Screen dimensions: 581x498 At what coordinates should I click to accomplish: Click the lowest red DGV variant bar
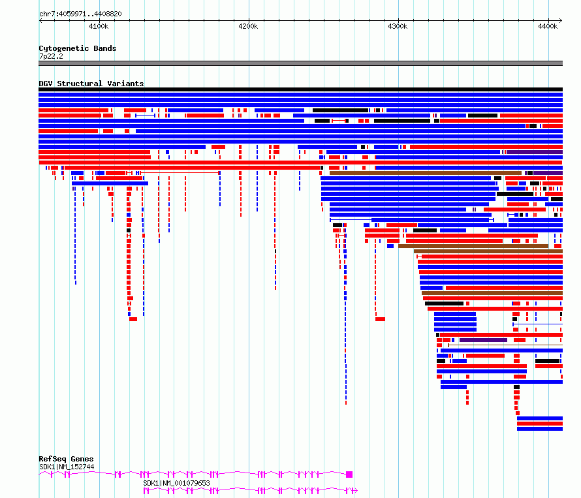(540, 424)
